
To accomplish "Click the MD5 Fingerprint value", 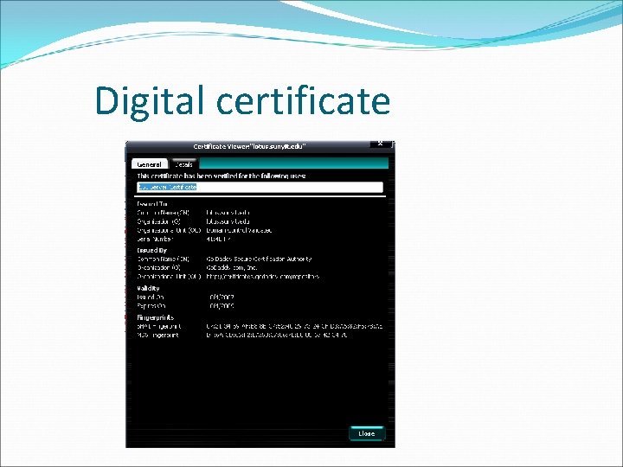I will tap(277, 336).
